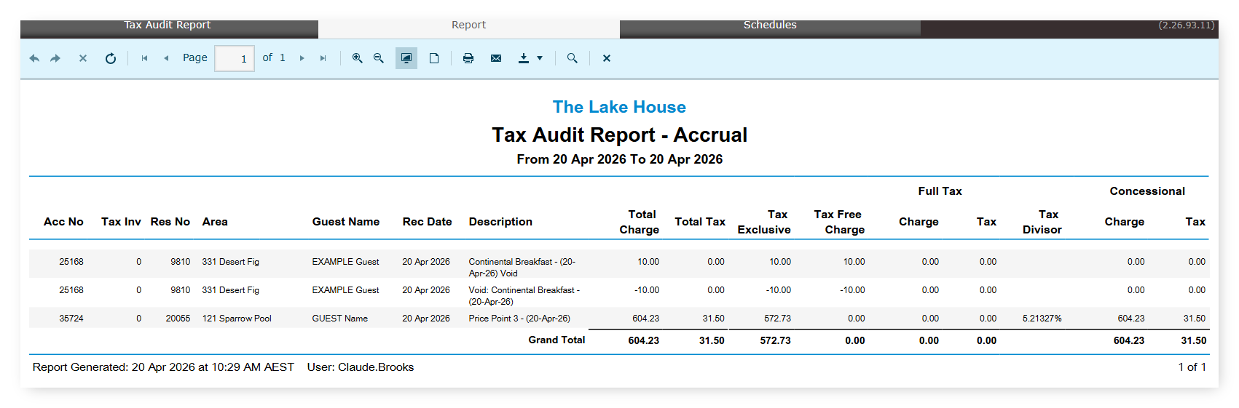Click the Grand Total label
The image size is (1239, 408).
556,340
